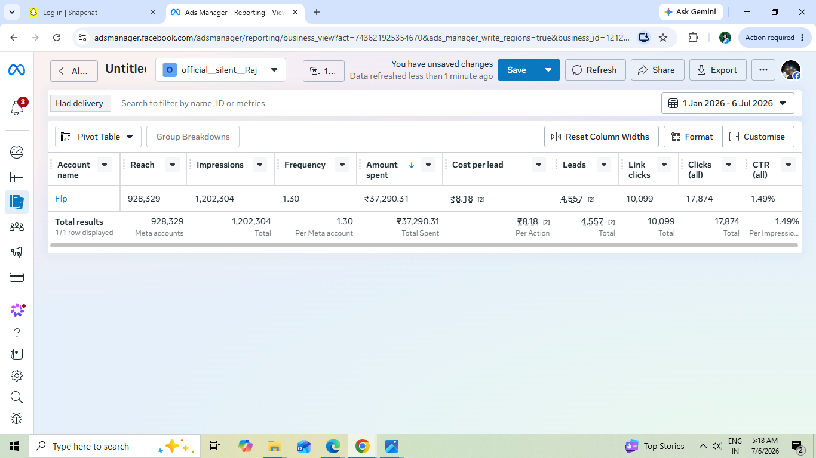Go back with the All reports button
This screenshot has width=816, height=458.
tap(74, 71)
